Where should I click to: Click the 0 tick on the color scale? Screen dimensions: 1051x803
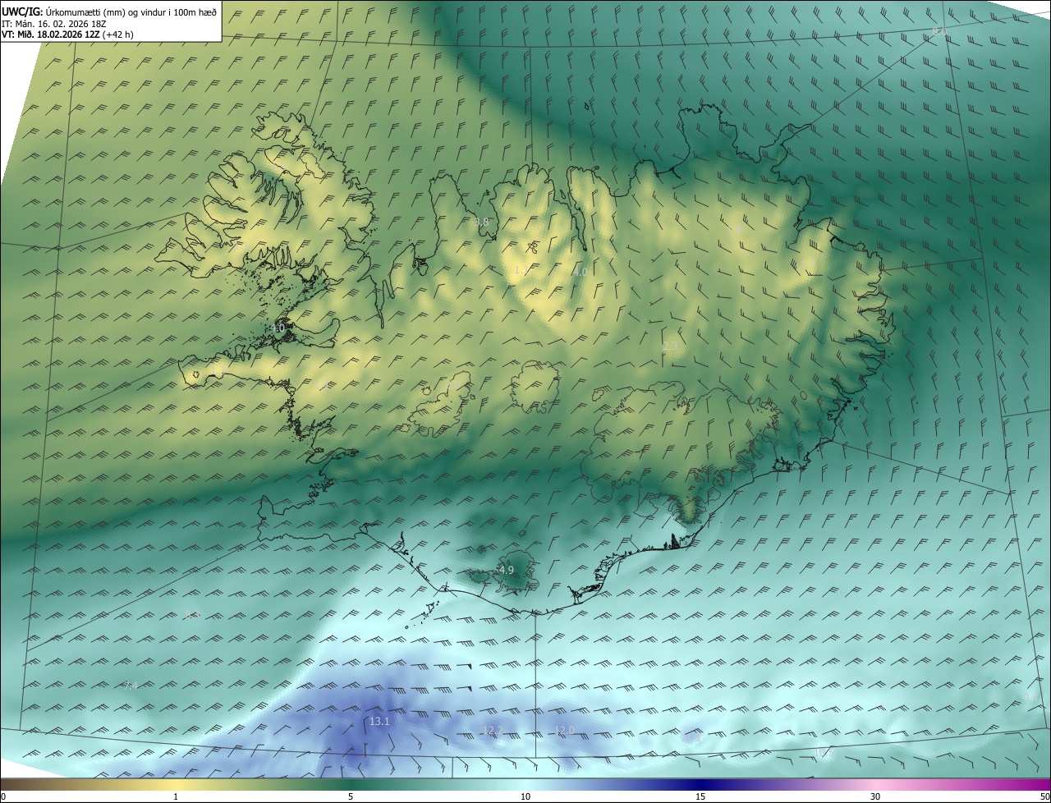(3, 796)
